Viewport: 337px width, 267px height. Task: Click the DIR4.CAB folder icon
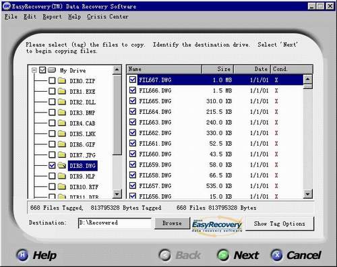coord(62,123)
